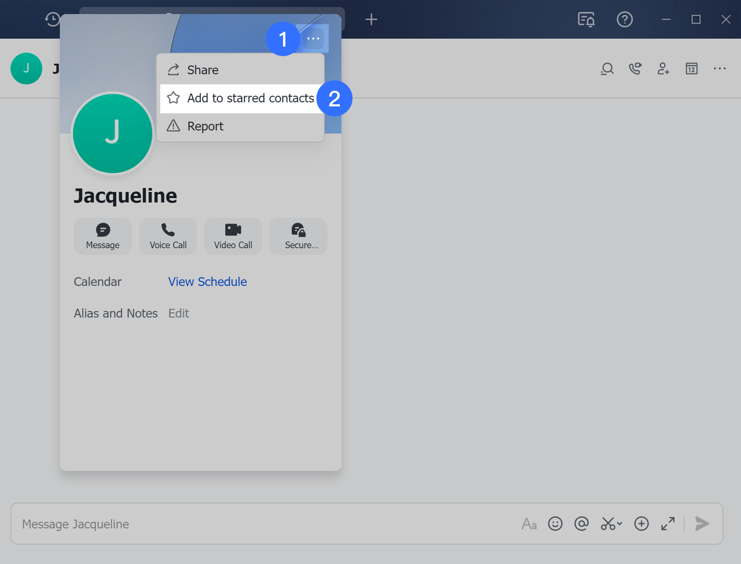This screenshot has width=741, height=564.
Task: Click the @ mention icon
Action: point(581,524)
